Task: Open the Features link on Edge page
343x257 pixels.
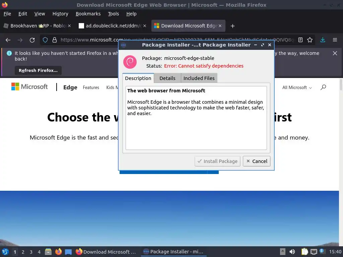Action: (91, 88)
